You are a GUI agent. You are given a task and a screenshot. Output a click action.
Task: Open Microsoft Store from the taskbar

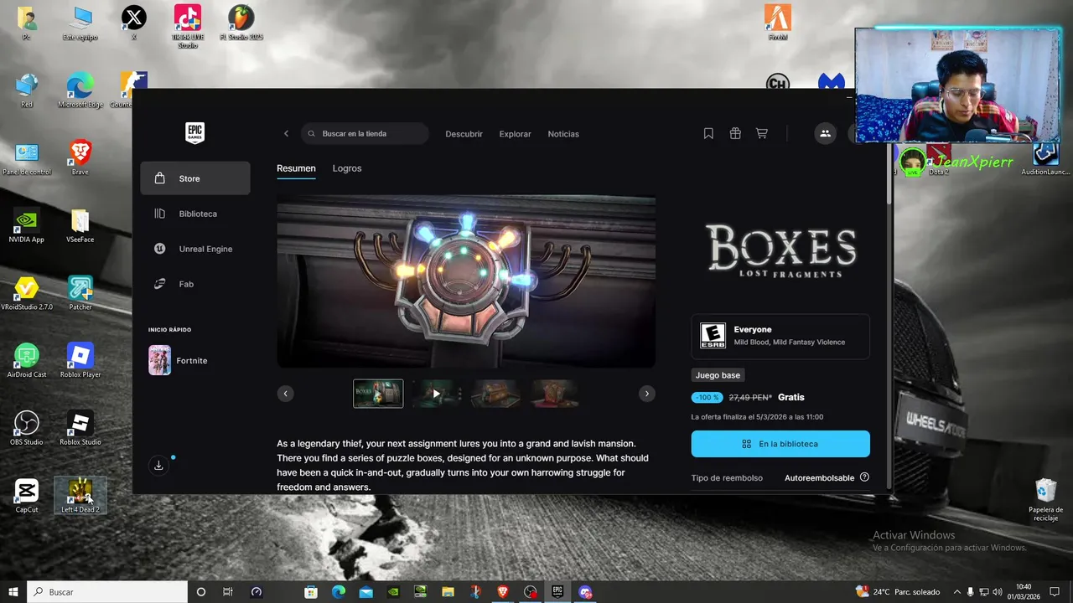311,592
